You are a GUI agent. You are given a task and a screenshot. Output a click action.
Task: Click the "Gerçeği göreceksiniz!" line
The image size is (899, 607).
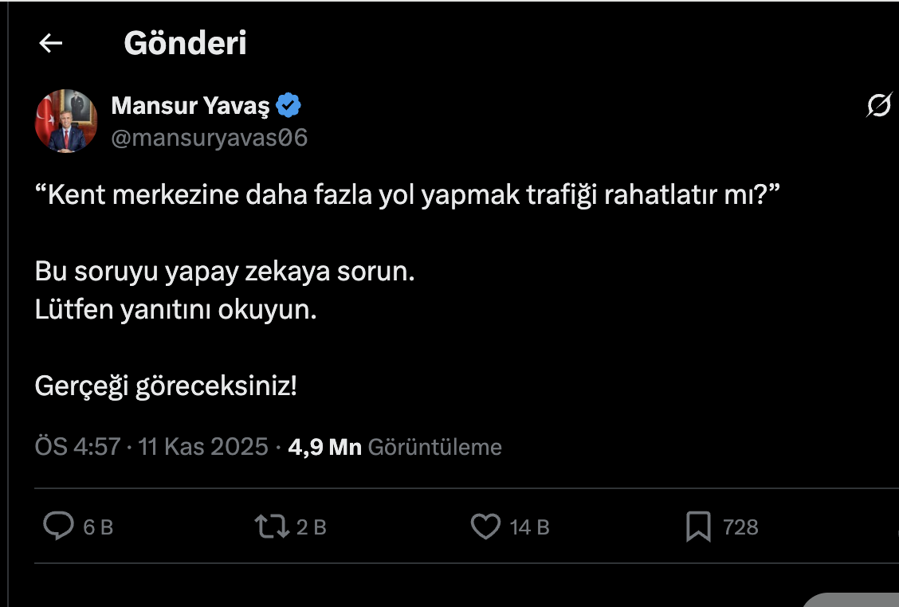[x=166, y=386]
